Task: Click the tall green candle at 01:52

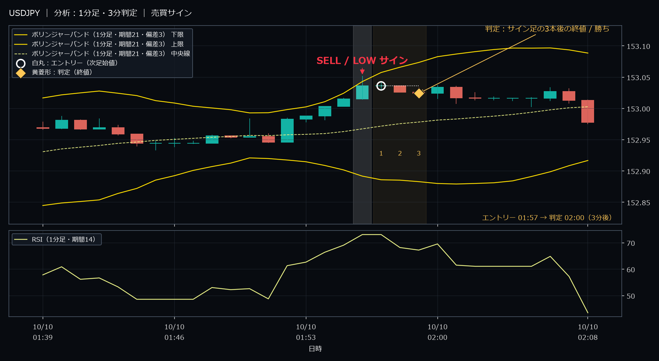Action: (287, 130)
